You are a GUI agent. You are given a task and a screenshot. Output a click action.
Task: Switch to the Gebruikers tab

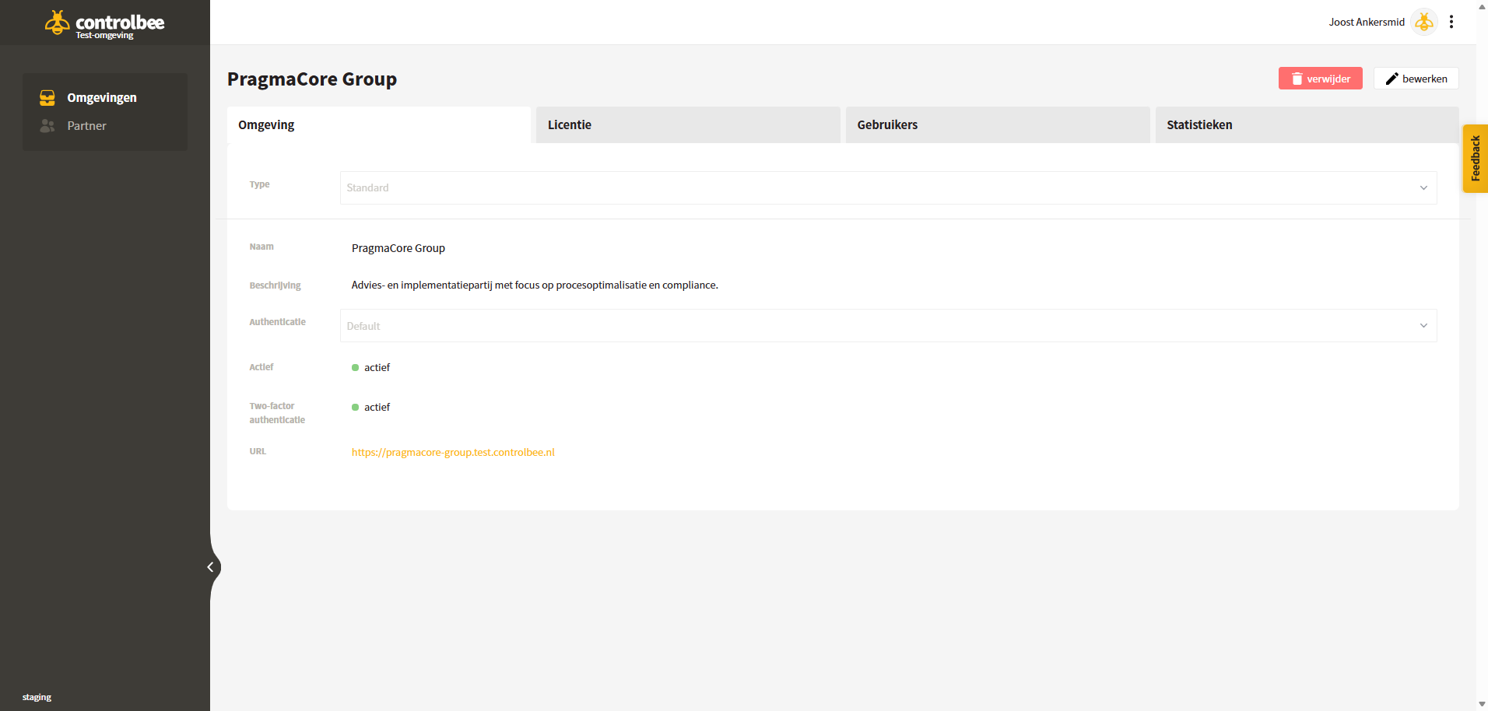pyautogui.click(x=998, y=124)
